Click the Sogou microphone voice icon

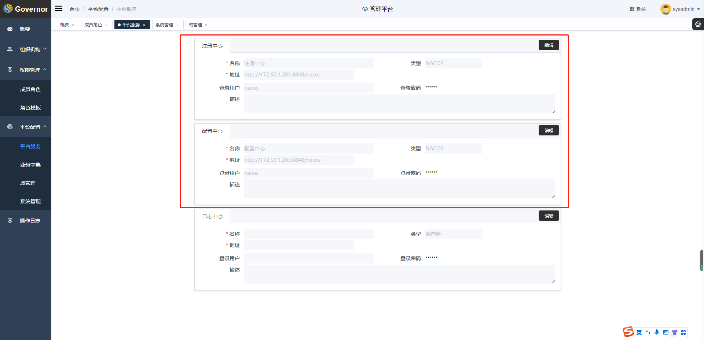pos(657,332)
